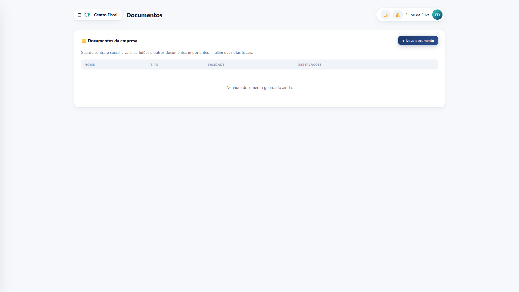Open the FD user avatar
519x292 pixels.
pos(437,15)
